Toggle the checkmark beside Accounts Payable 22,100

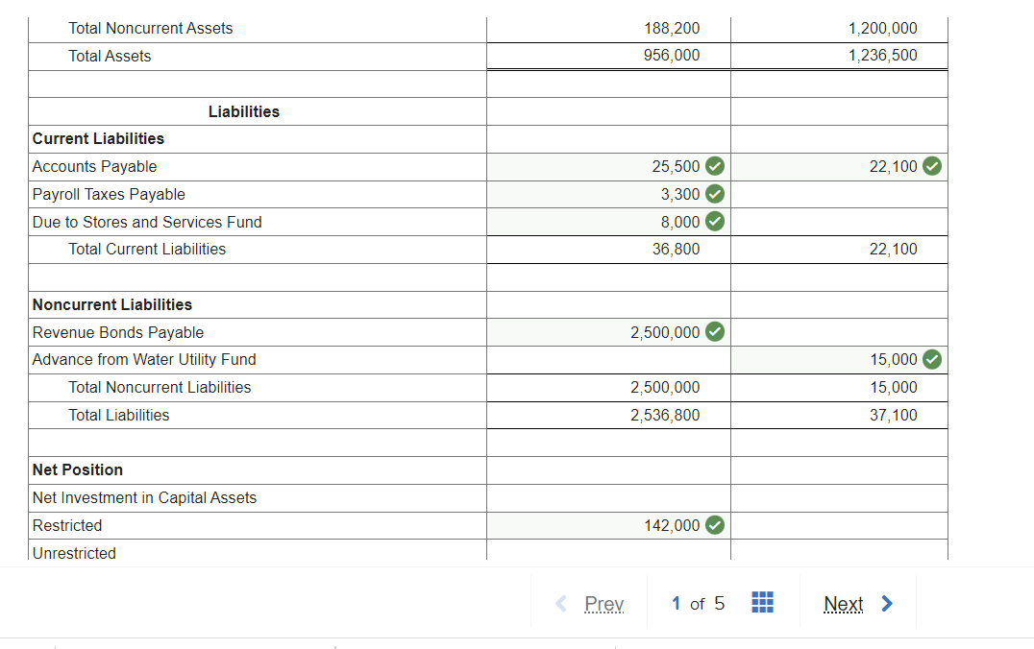tap(931, 166)
